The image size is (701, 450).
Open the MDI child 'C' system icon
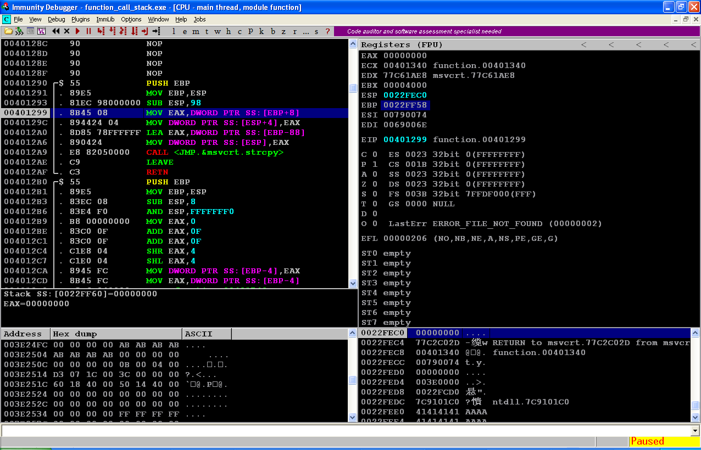click(7, 19)
